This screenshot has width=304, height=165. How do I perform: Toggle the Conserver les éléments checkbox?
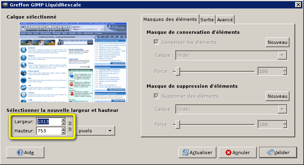pos(157,42)
